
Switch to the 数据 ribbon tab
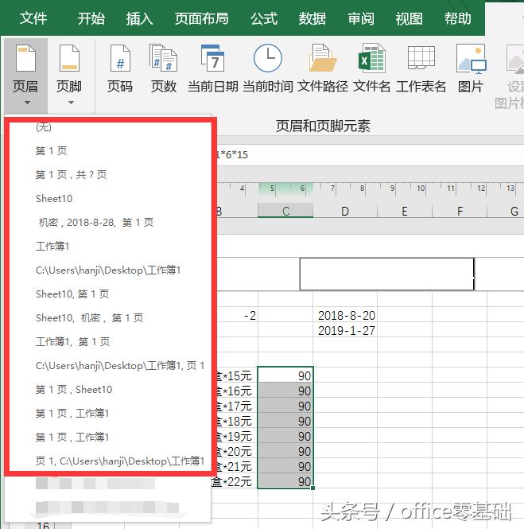tap(312, 18)
